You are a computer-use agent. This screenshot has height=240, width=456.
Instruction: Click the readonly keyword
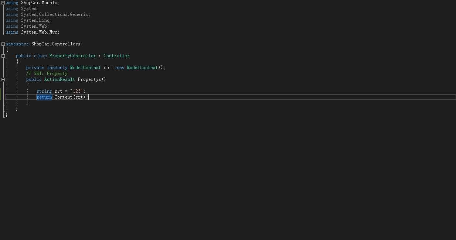tap(57, 68)
